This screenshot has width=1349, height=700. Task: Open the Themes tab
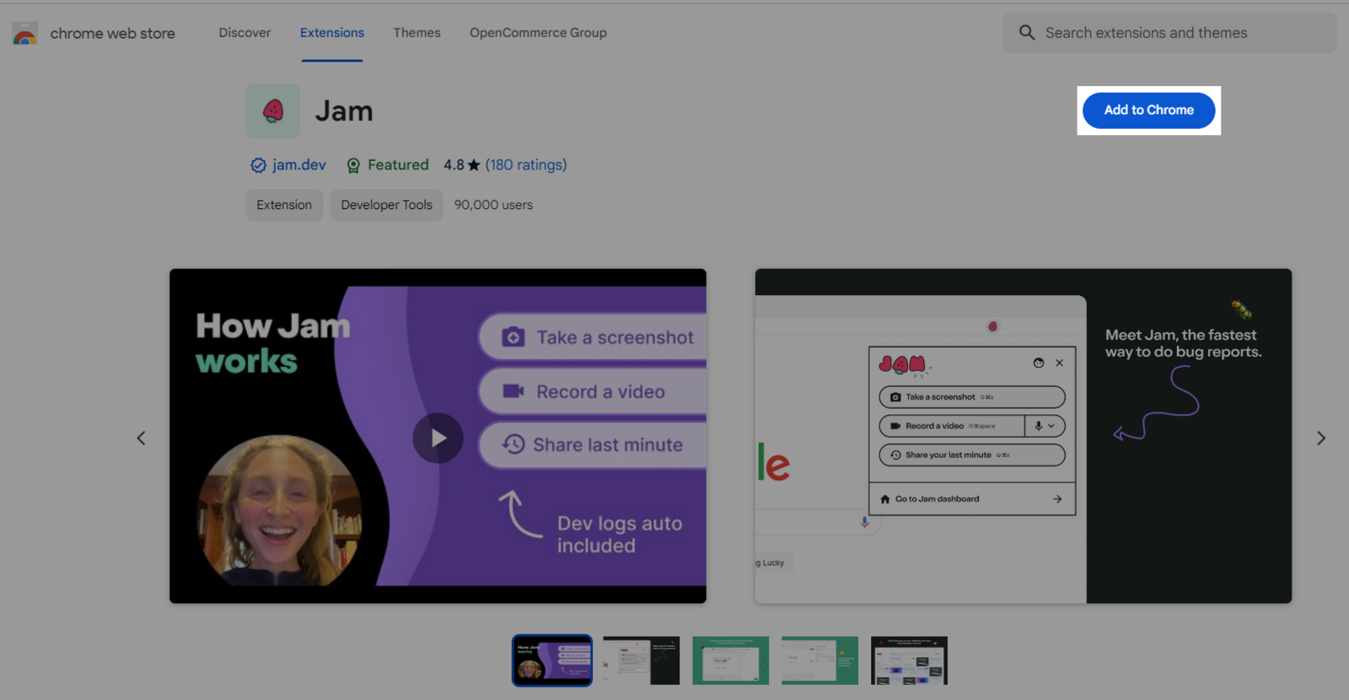417,33
